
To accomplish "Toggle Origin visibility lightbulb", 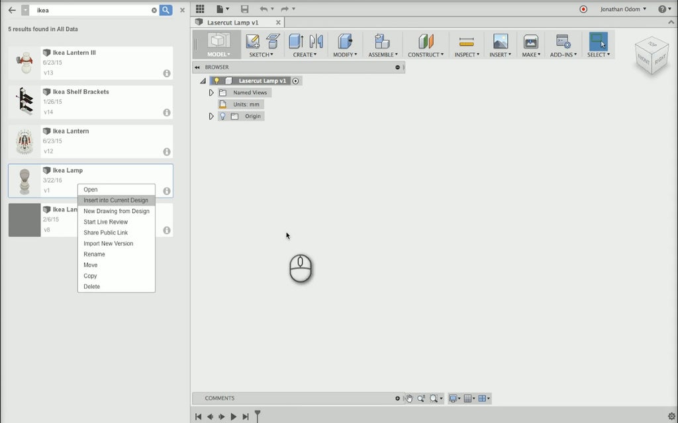I will (x=222, y=116).
